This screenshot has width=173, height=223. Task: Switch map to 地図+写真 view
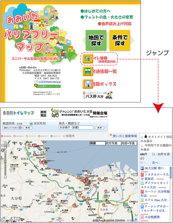pos(129,143)
